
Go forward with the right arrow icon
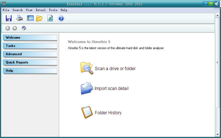tap(15, 28)
